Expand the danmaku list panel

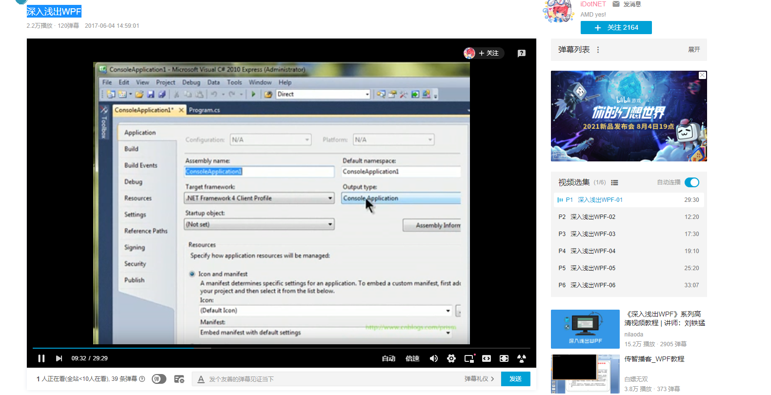coord(694,50)
